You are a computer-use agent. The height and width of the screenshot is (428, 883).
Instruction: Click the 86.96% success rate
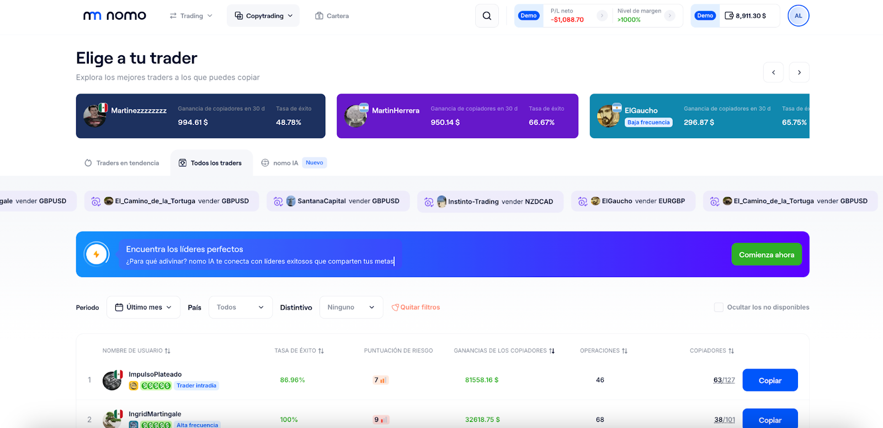click(x=292, y=380)
